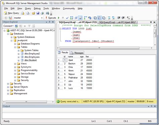Toggle auto-hide pin on Object Explorer panel
This screenshot has height=125, width=159.
[x=49, y=22]
